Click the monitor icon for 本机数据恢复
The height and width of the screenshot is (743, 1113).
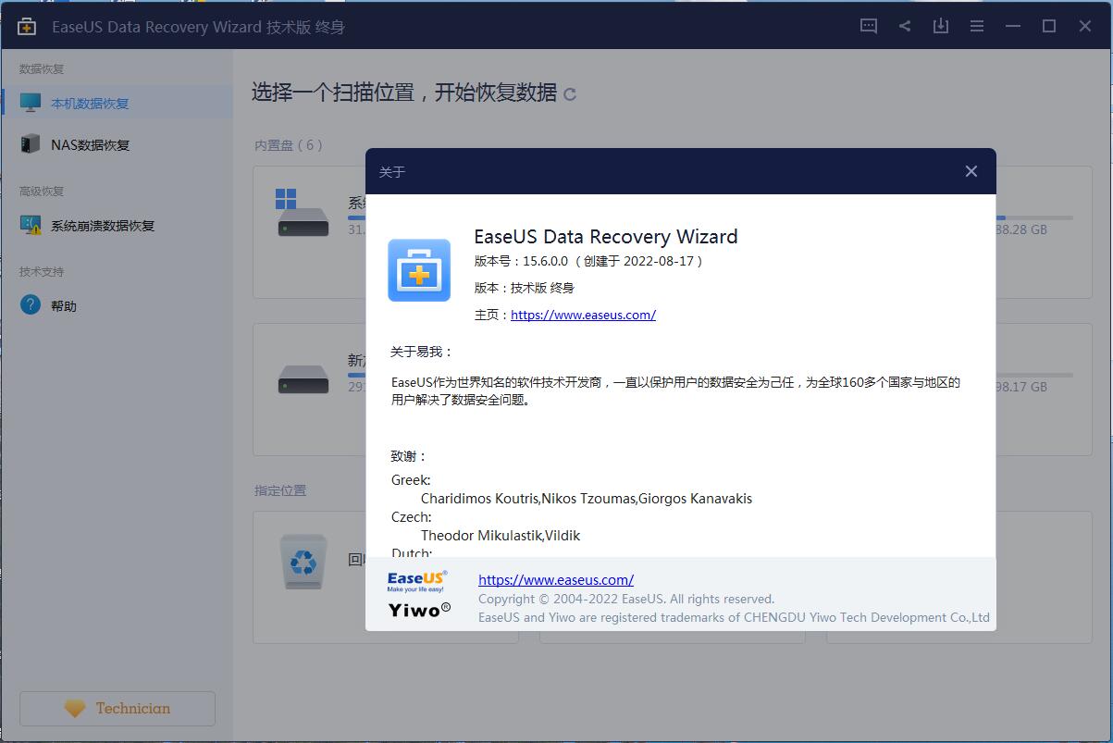point(31,102)
